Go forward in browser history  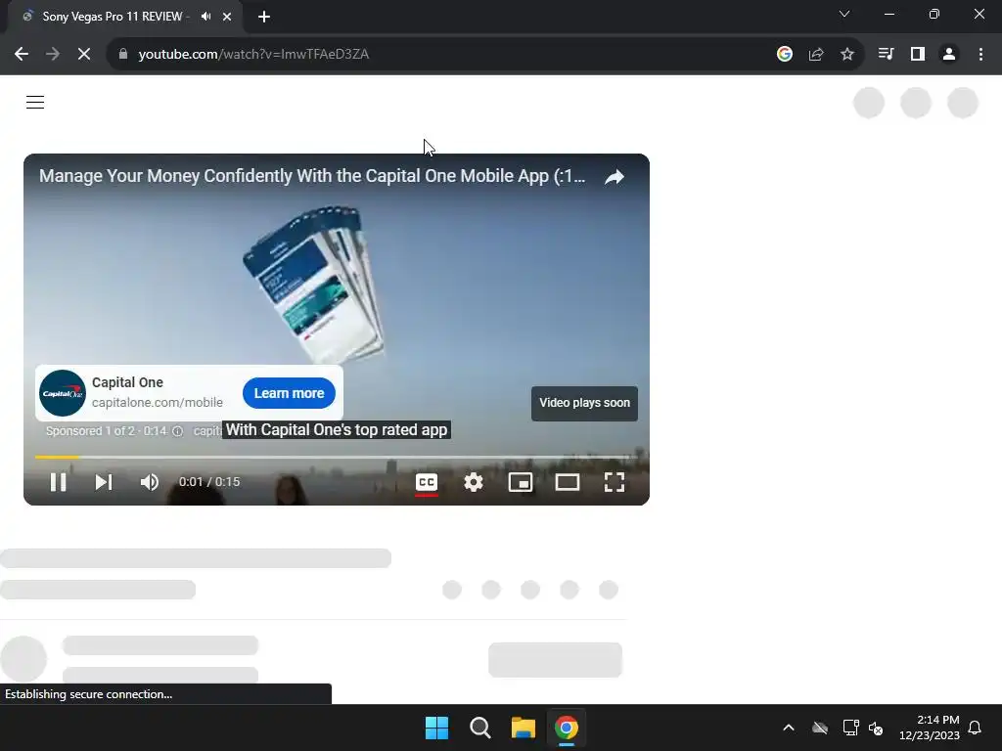[53, 55]
